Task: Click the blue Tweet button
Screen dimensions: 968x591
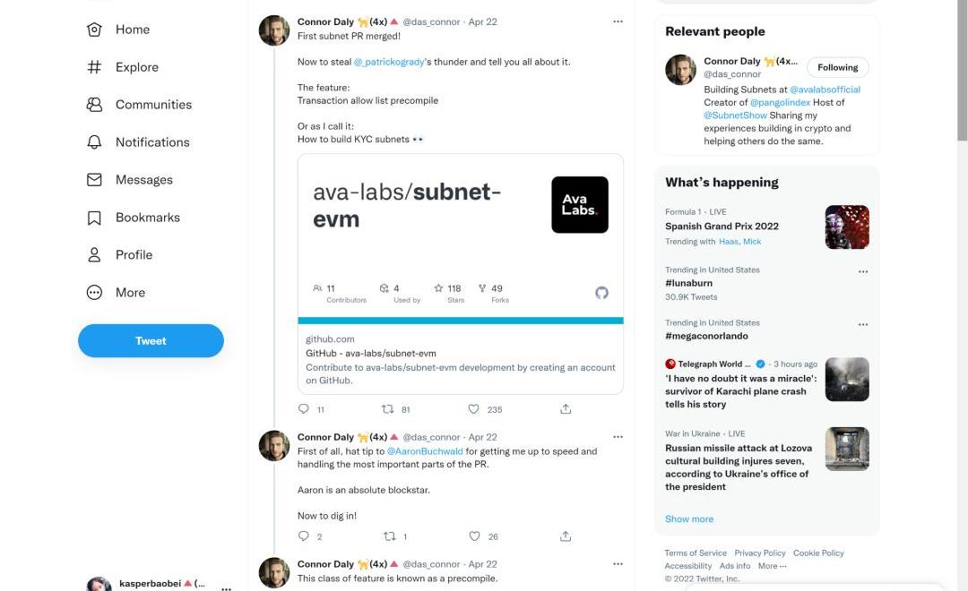Action: pos(151,340)
